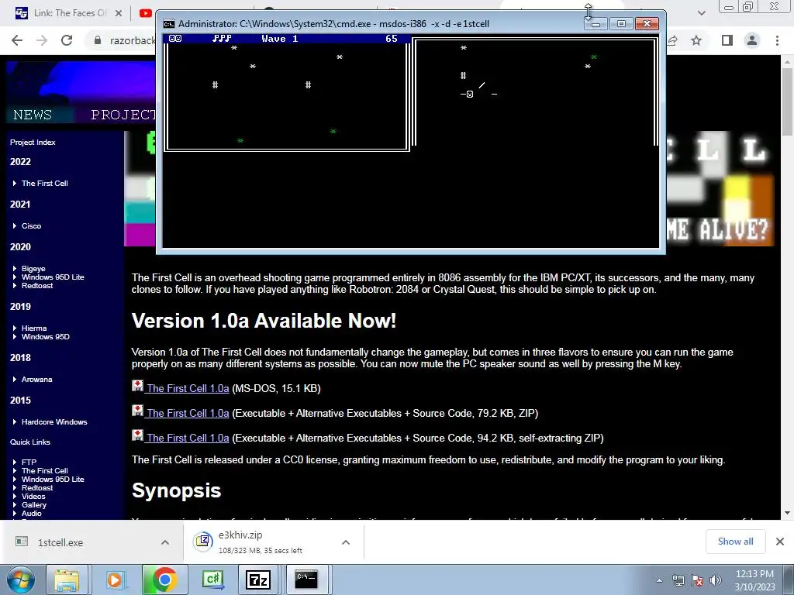Open Audio quick link

click(31, 514)
